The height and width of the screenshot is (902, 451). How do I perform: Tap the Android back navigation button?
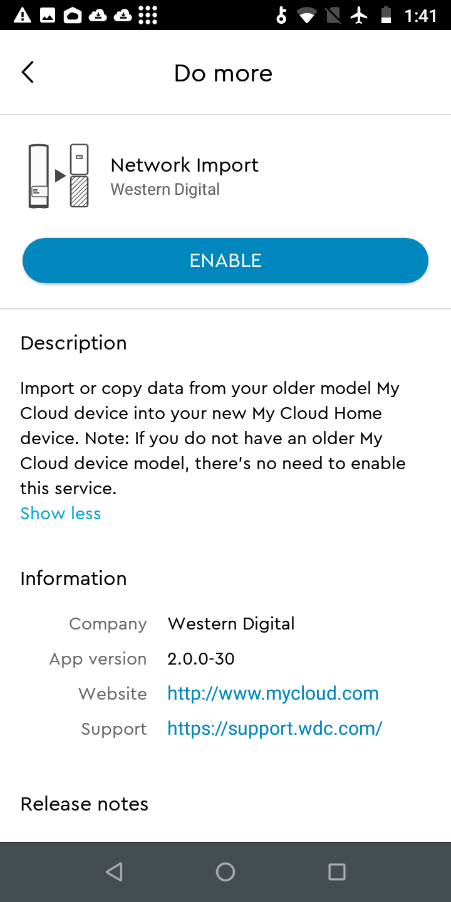coord(115,871)
